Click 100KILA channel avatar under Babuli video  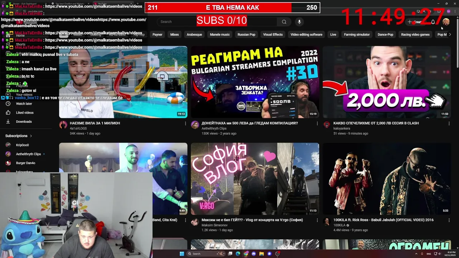pyautogui.click(x=327, y=221)
